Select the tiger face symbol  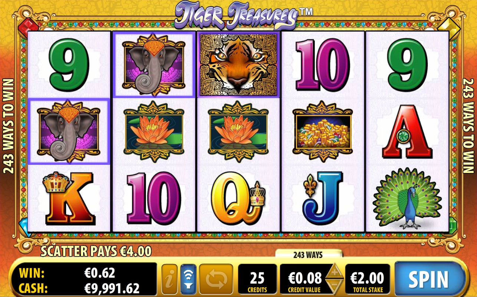(x=238, y=65)
